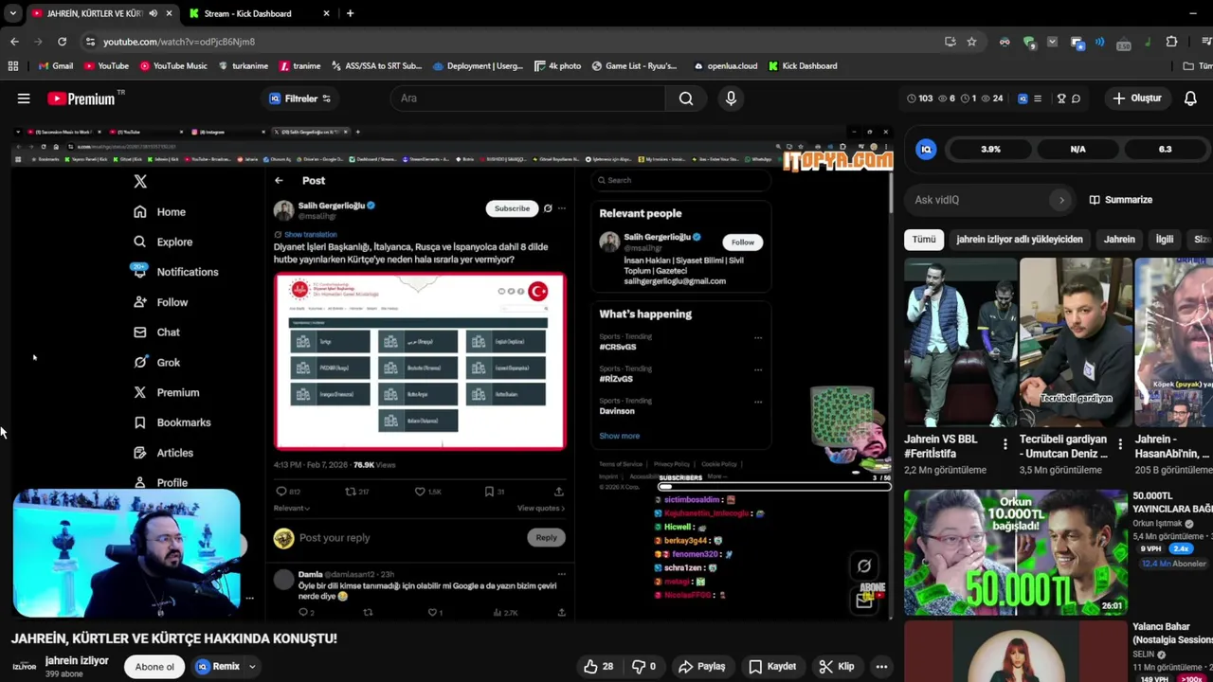Select the 'Tümü' filter chip
The height and width of the screenshot is (682, 1213).
(924, 240)
